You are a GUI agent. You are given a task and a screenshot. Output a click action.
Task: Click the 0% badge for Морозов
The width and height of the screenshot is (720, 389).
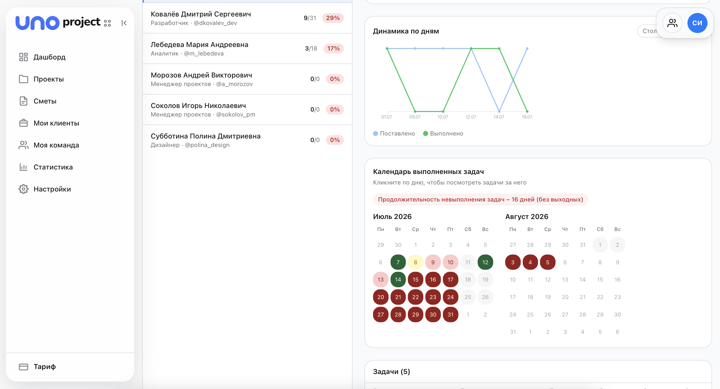[x=335, y=79]
